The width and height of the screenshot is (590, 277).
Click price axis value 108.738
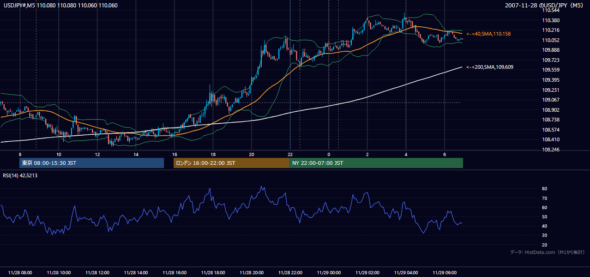click(551, 120)
